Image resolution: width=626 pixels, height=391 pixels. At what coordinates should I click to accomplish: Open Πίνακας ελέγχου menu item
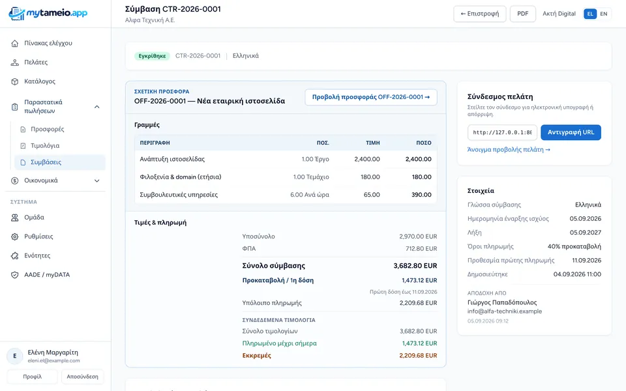[x=55, y=43]
